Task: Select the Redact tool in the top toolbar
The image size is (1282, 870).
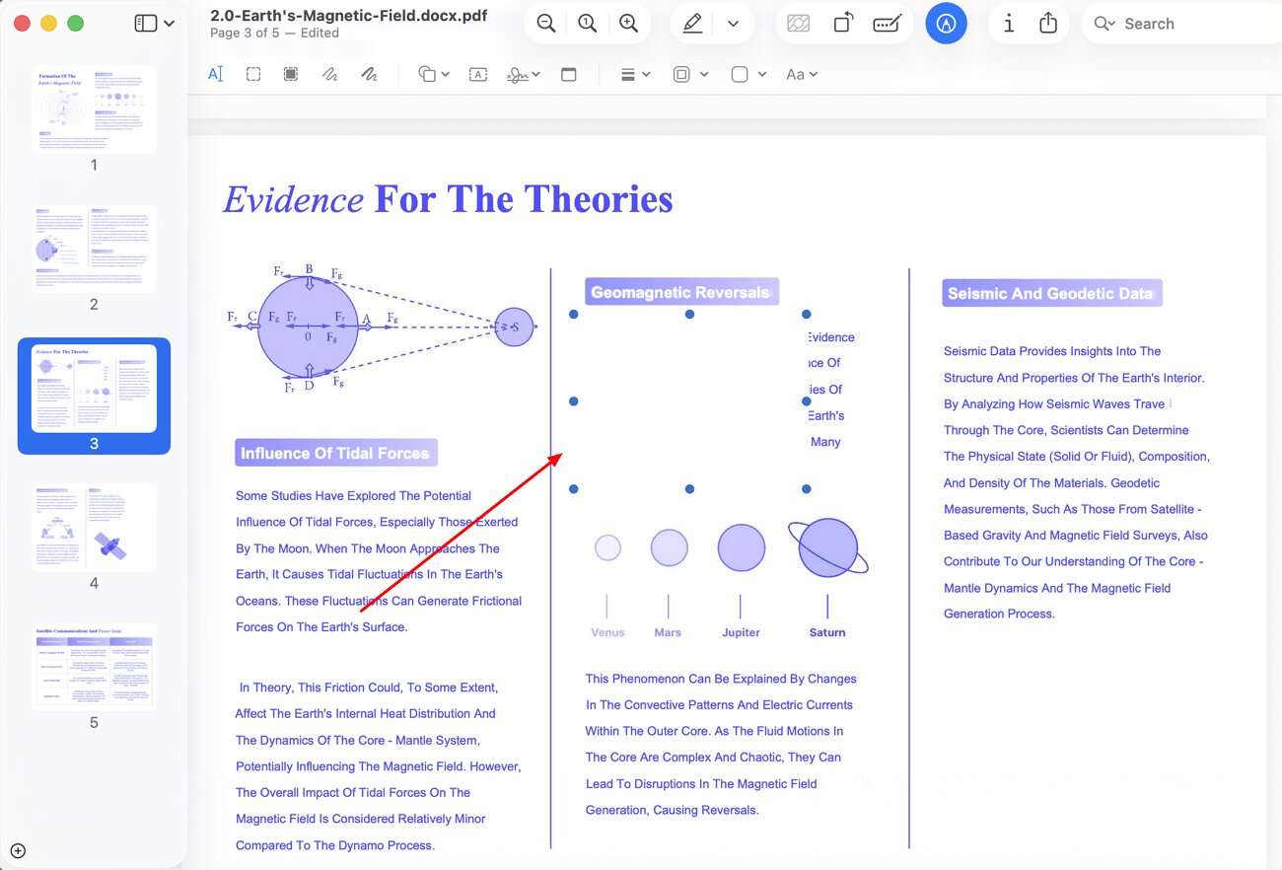Action: pos(799,24)
